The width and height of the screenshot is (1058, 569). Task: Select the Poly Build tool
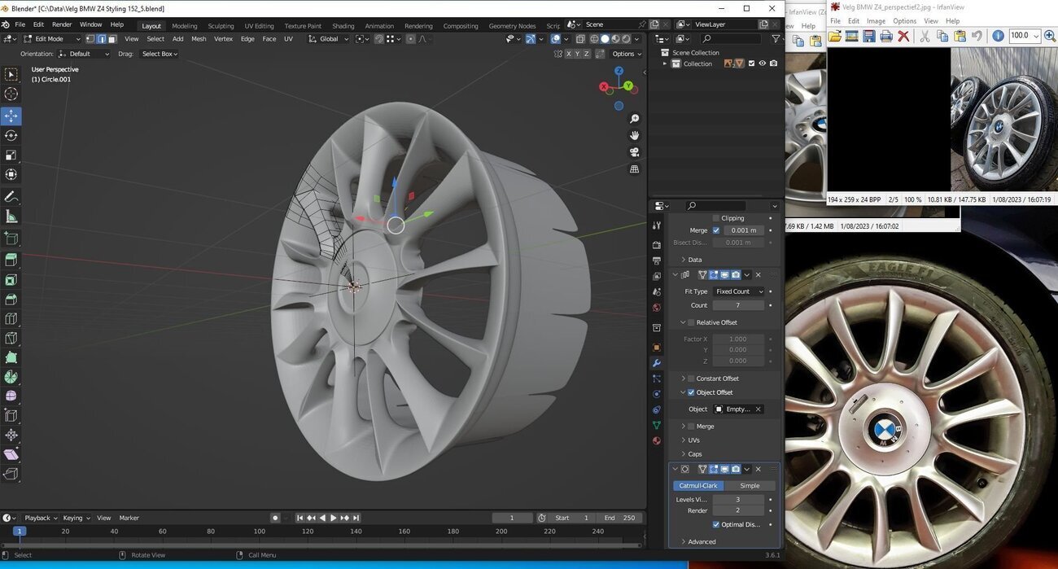[11, 358]
